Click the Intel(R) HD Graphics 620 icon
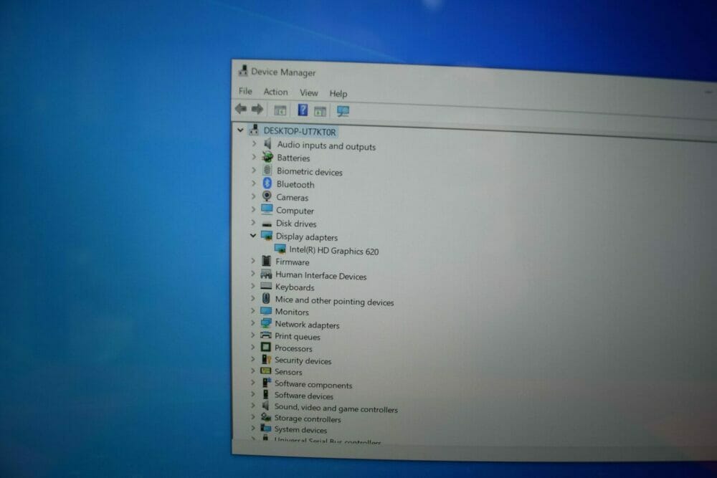Screen dimensions: 717x478 280,249
